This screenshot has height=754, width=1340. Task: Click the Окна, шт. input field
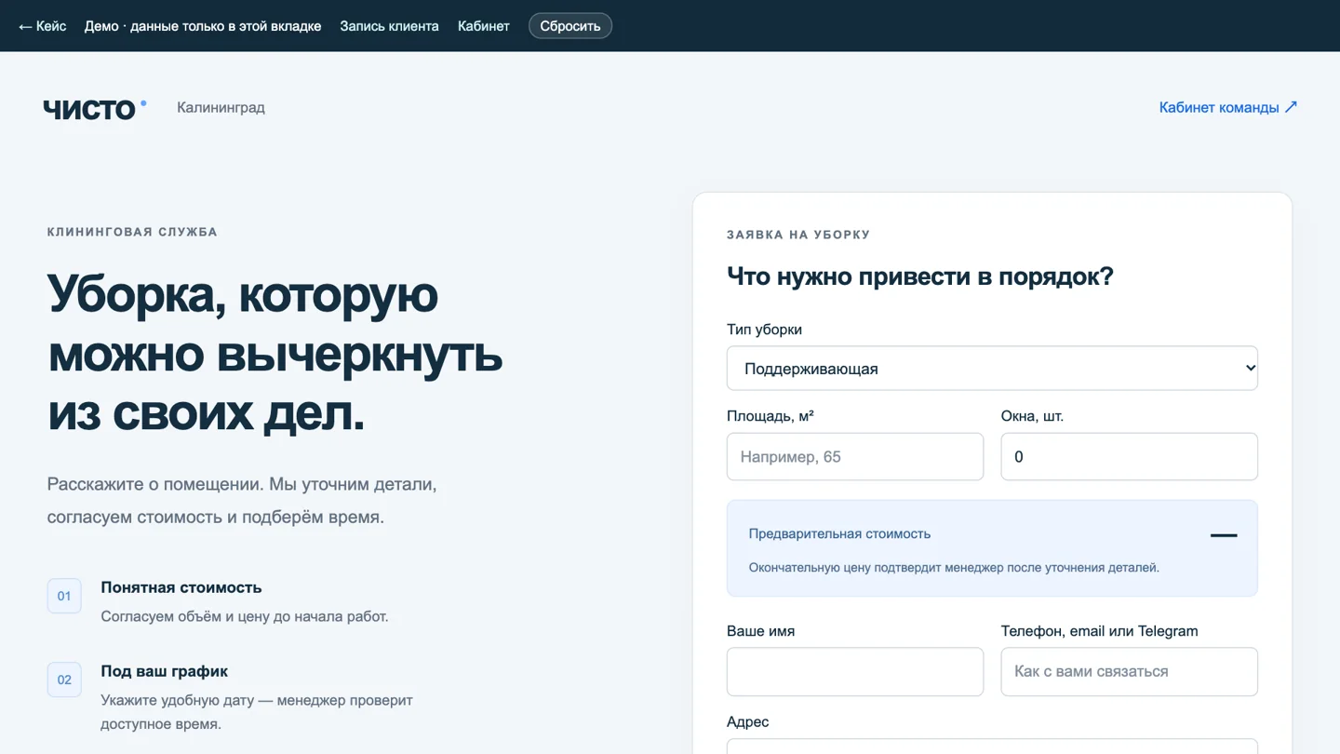1129,456
